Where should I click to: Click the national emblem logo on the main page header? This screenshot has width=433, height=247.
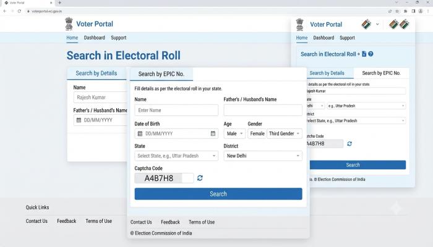[69, 23]
